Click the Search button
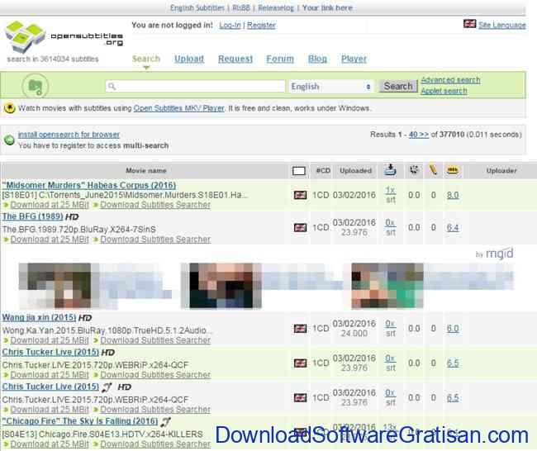 tap(398, 86)
